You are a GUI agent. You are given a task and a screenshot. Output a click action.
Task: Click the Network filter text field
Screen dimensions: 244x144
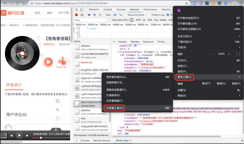90,20
